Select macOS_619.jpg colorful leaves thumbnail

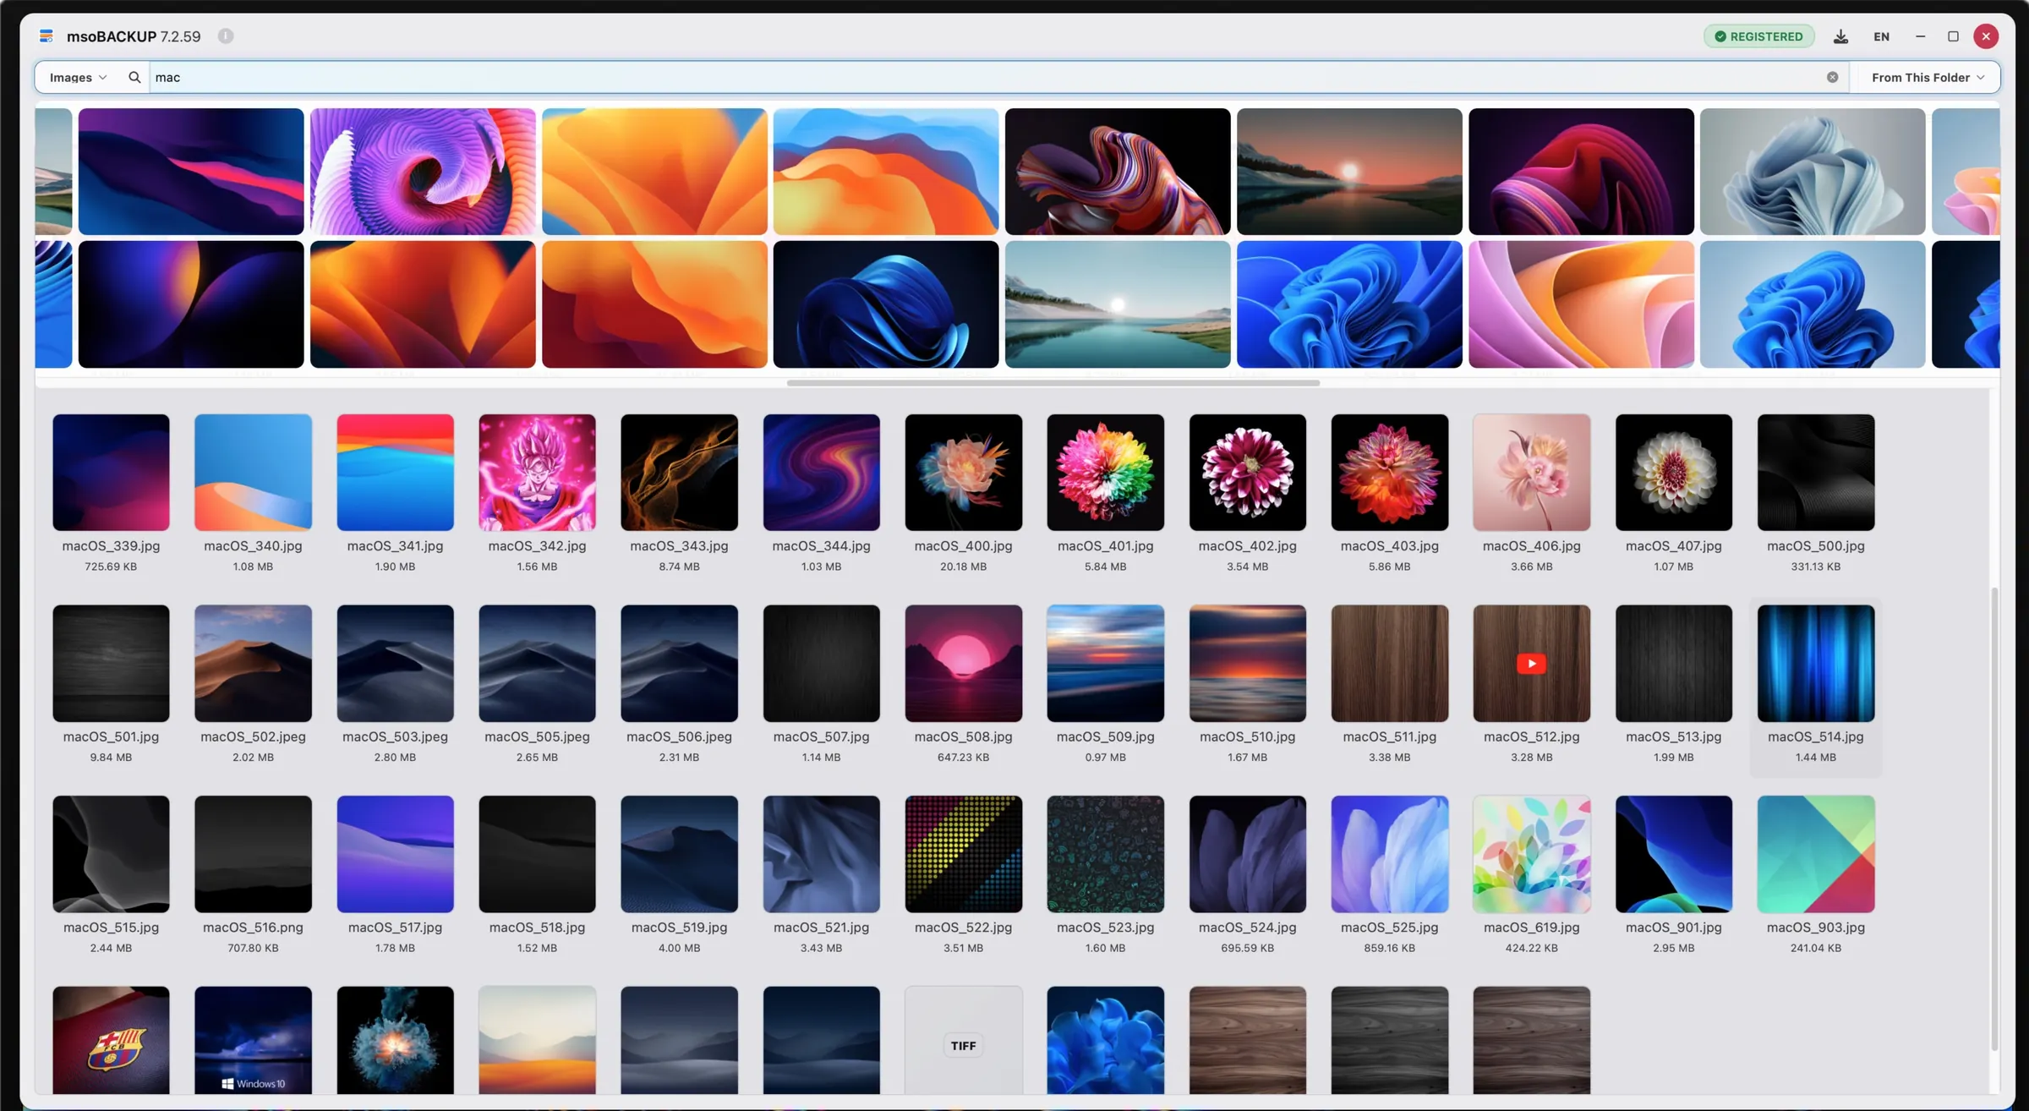tap(1531, 854)
